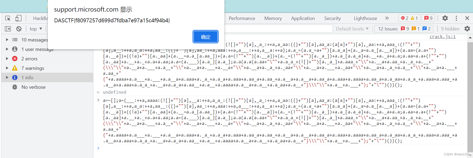The image size is (473, 158).
Task: Click the 确定 button in the alert
Action: tap(205, 37)
